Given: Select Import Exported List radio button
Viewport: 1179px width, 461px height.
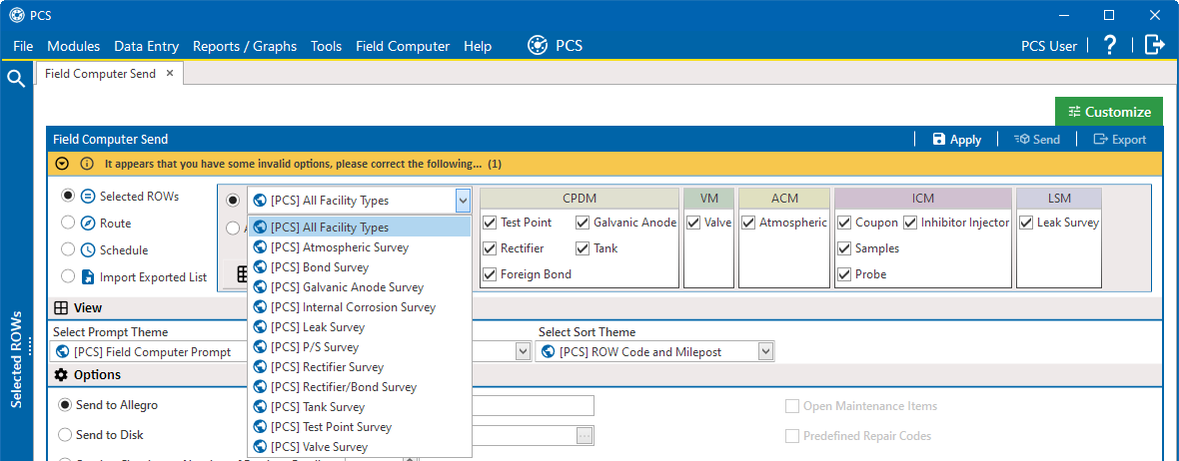Looking at the screenshot, I should 68,277.
